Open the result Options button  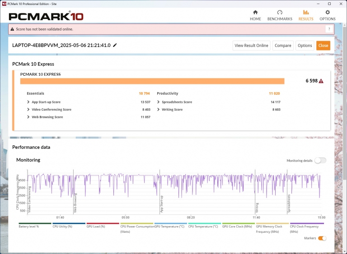pos(305,46)
